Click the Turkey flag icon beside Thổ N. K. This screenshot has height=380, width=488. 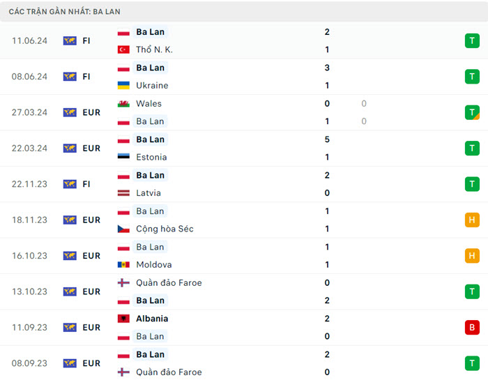coord(123,50)
